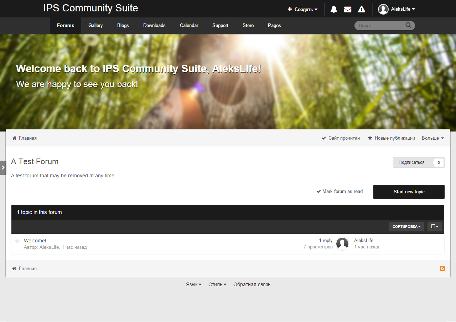Switch to the Forums tab
This screenshot has width=456, height=322.
[66, 26]
